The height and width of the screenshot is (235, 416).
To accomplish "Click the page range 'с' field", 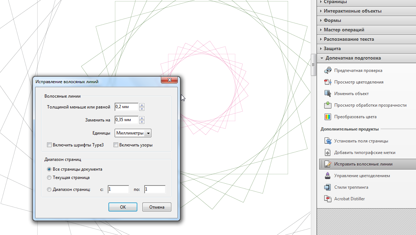I will [118, 189].
